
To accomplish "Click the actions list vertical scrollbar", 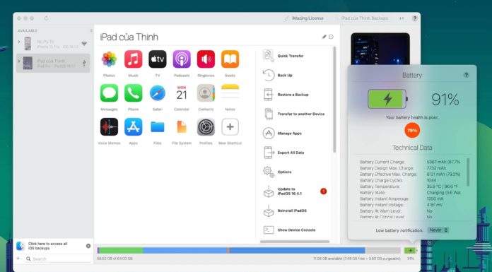I will tap(334, 100).
